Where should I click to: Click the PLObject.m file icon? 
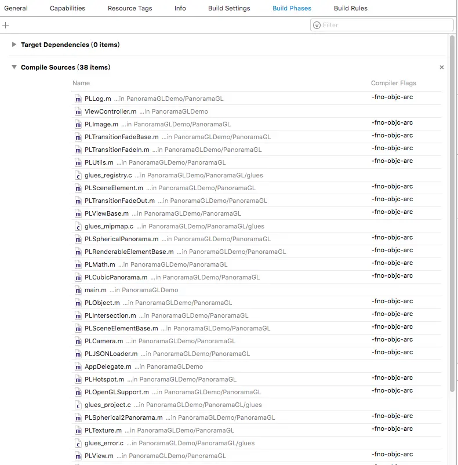(78, 303)
